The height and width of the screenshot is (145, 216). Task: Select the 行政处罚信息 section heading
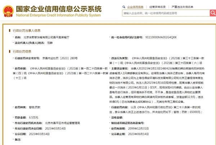click(x=22, y=52)
